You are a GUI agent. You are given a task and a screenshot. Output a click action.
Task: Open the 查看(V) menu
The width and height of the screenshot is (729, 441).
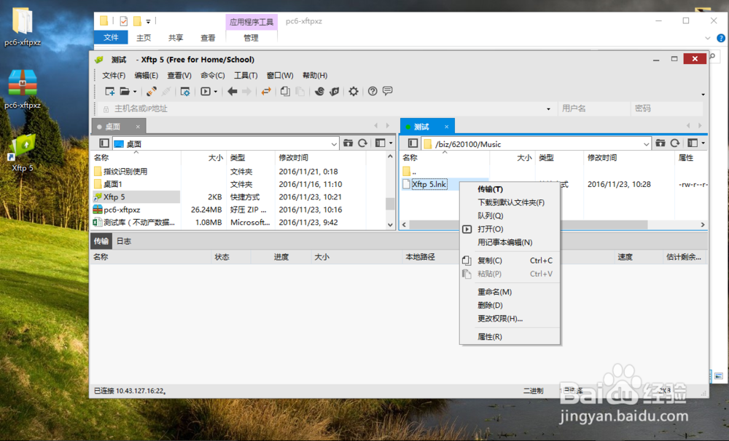pos(179,75)
